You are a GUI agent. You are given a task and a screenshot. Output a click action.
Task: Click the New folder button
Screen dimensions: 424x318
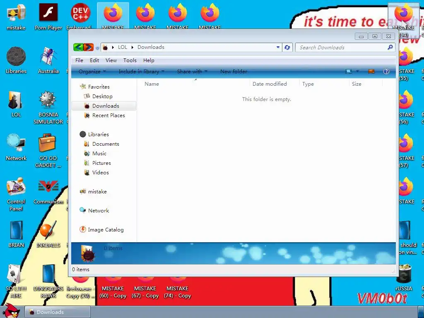pyautogui.click(x=234, y=71)
